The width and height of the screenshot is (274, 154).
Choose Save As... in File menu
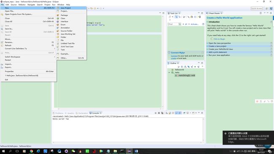[x=28, y=29]
